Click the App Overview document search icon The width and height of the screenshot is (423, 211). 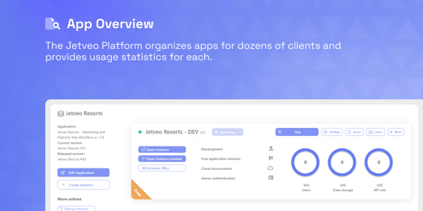pos(52,23)
